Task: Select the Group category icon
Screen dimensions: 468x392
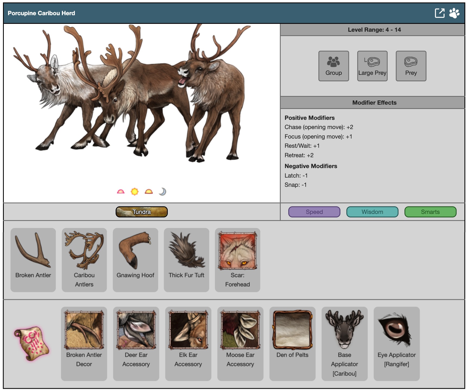Action: tap(333, 66)
